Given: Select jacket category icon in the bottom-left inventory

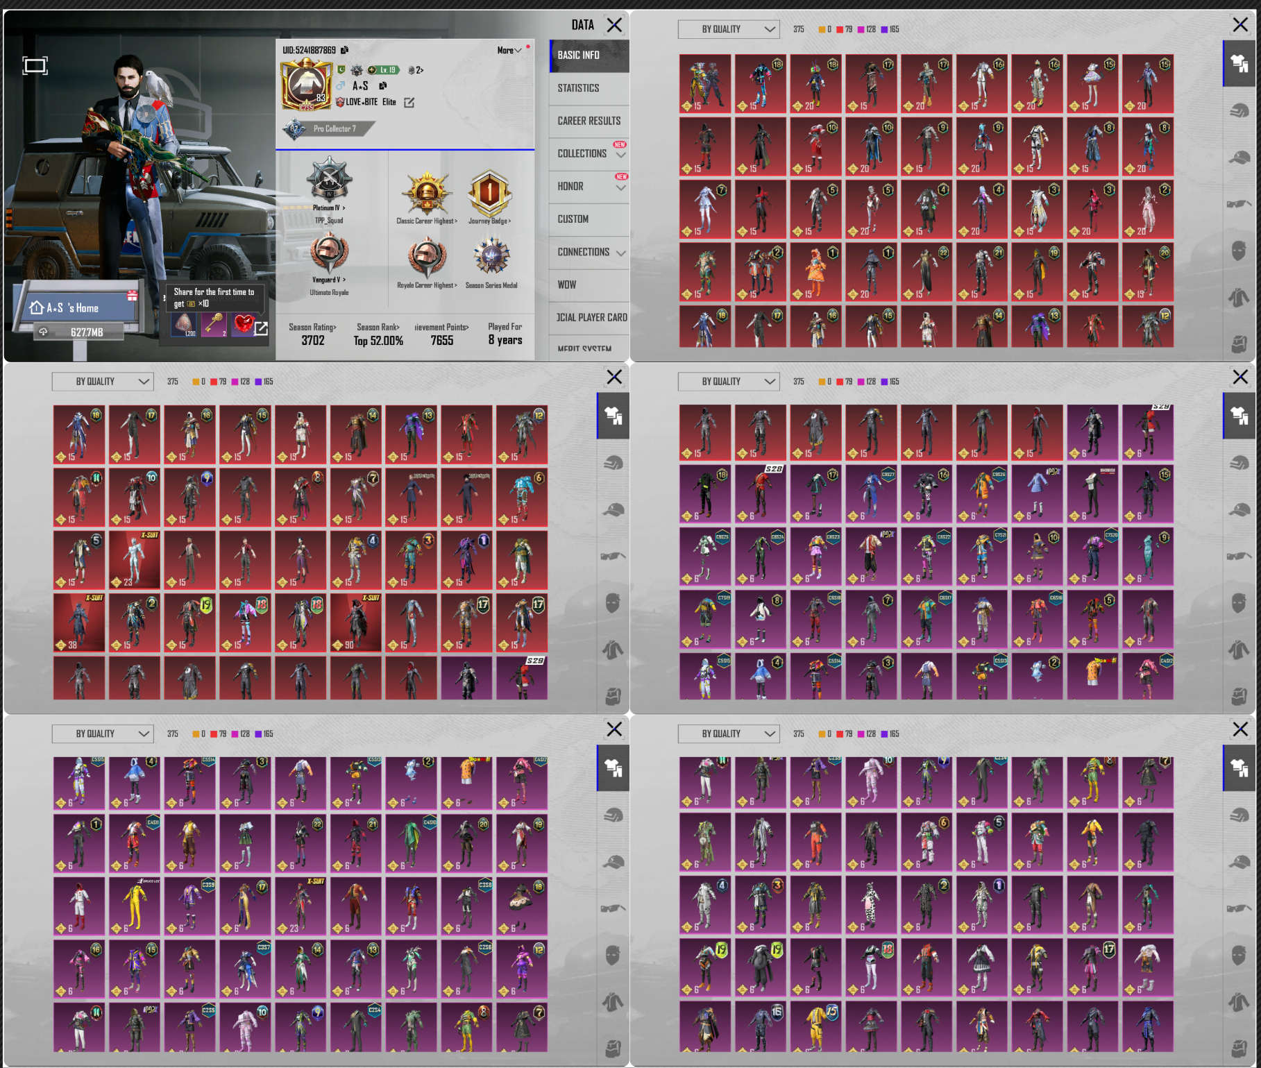Looking at the screenshot, I should coord(613,1001).
